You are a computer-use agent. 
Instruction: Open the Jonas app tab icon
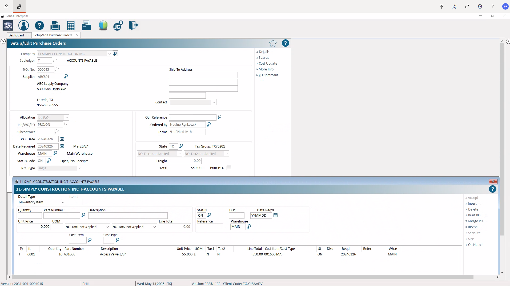pyautogui.click(x=19, y=6)
